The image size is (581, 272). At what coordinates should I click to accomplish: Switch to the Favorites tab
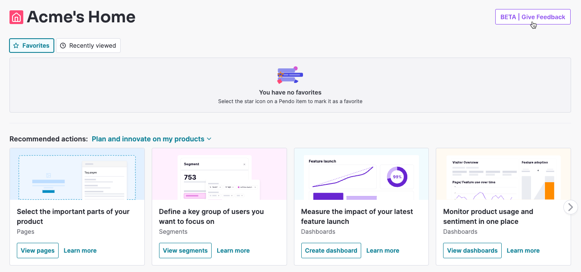(31, 45)
